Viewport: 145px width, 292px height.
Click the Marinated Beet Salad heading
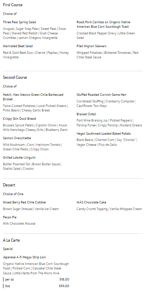(x=18, y=46)
